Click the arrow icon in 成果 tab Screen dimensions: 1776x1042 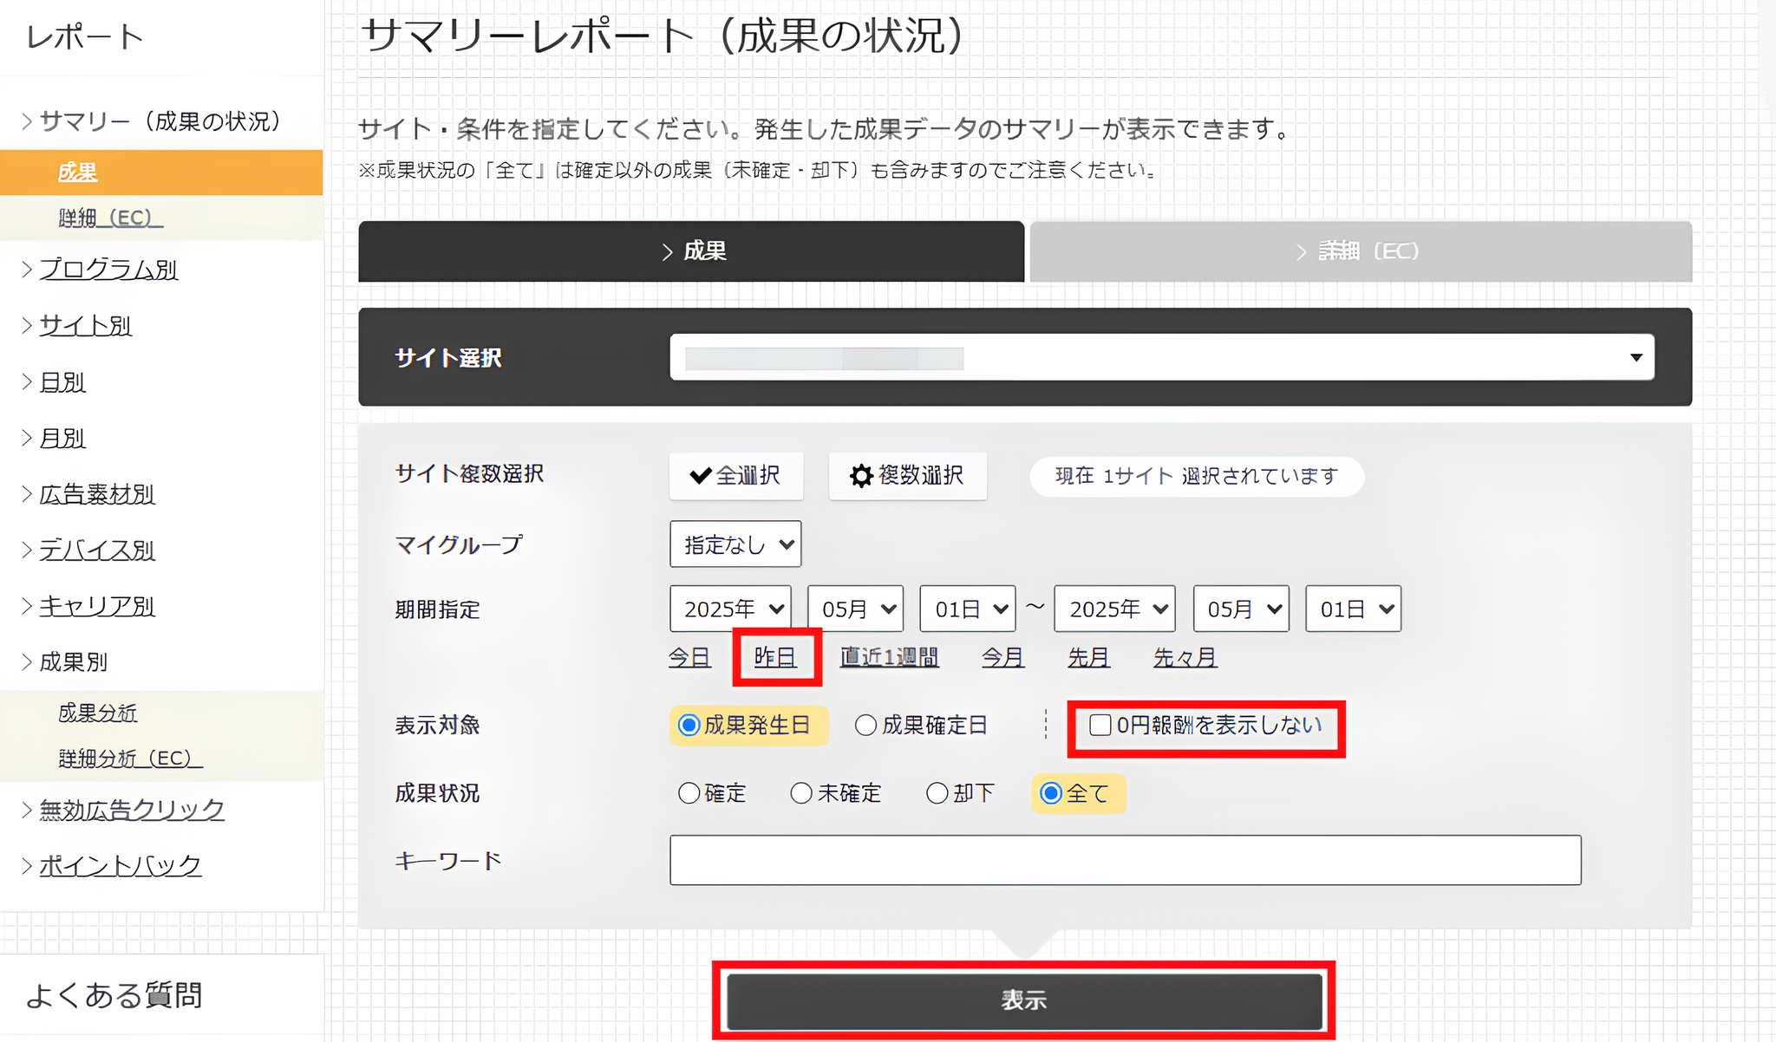pyautogui.click(x=667, y=252)
